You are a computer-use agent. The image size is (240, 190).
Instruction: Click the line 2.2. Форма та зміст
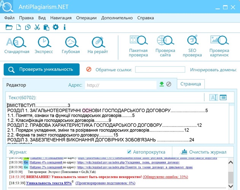point(63,135)
